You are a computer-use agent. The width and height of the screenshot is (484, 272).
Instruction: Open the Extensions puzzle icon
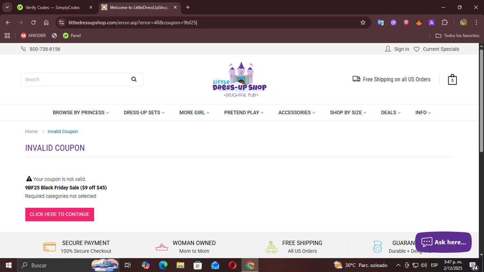[x=445, y=23]
